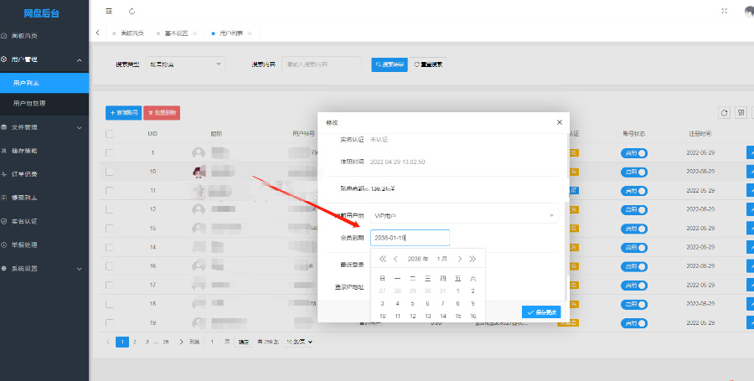Click the 实名认证 shield icon in sidebar

[4, 222]
